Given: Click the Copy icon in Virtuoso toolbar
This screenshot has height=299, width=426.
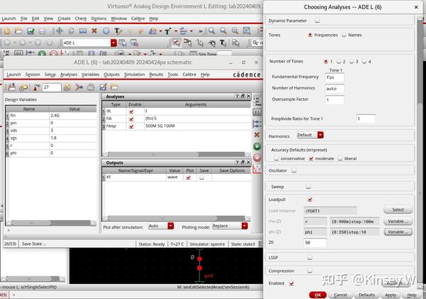Looking at the screenshot, I should [71, 31].
